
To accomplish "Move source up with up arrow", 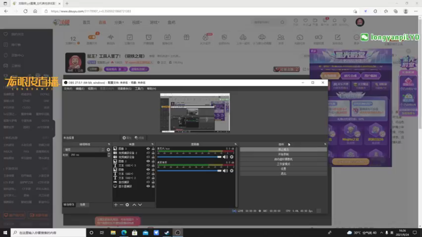I will tap(134, 205).
